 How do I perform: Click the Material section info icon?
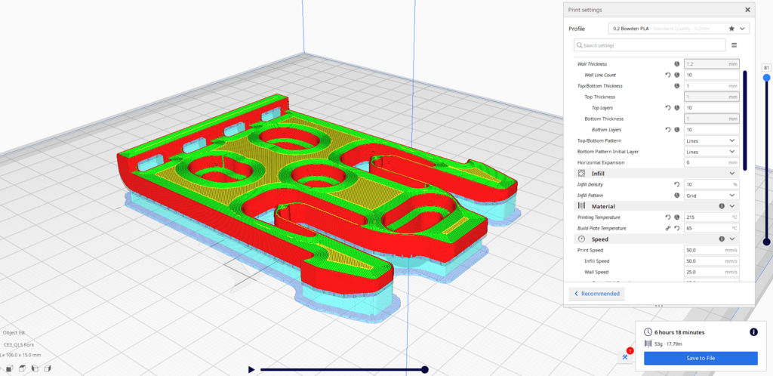(721, 206)
